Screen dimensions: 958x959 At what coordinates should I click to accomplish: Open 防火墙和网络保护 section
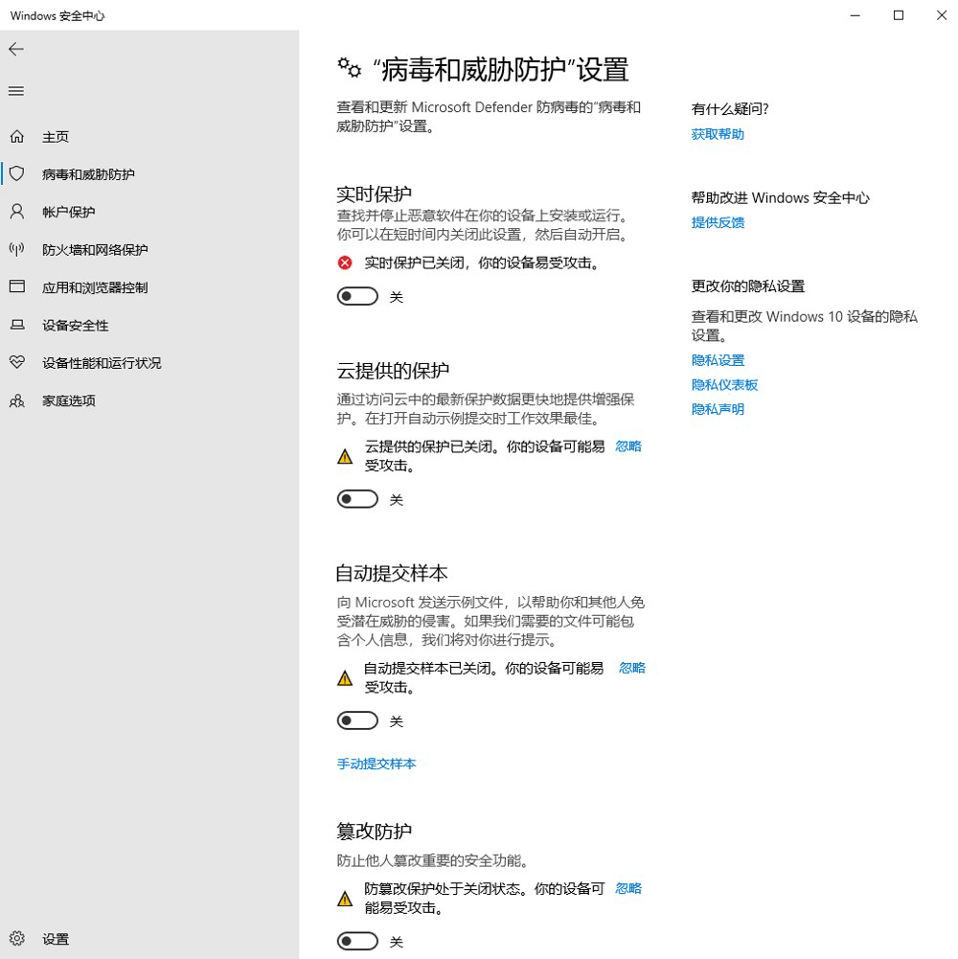(149, 249)
